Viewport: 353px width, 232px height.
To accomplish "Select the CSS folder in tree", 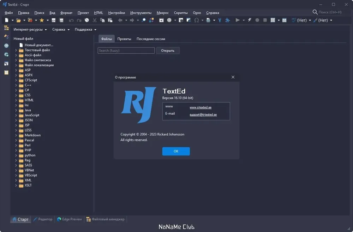I will tap(25, 95).
